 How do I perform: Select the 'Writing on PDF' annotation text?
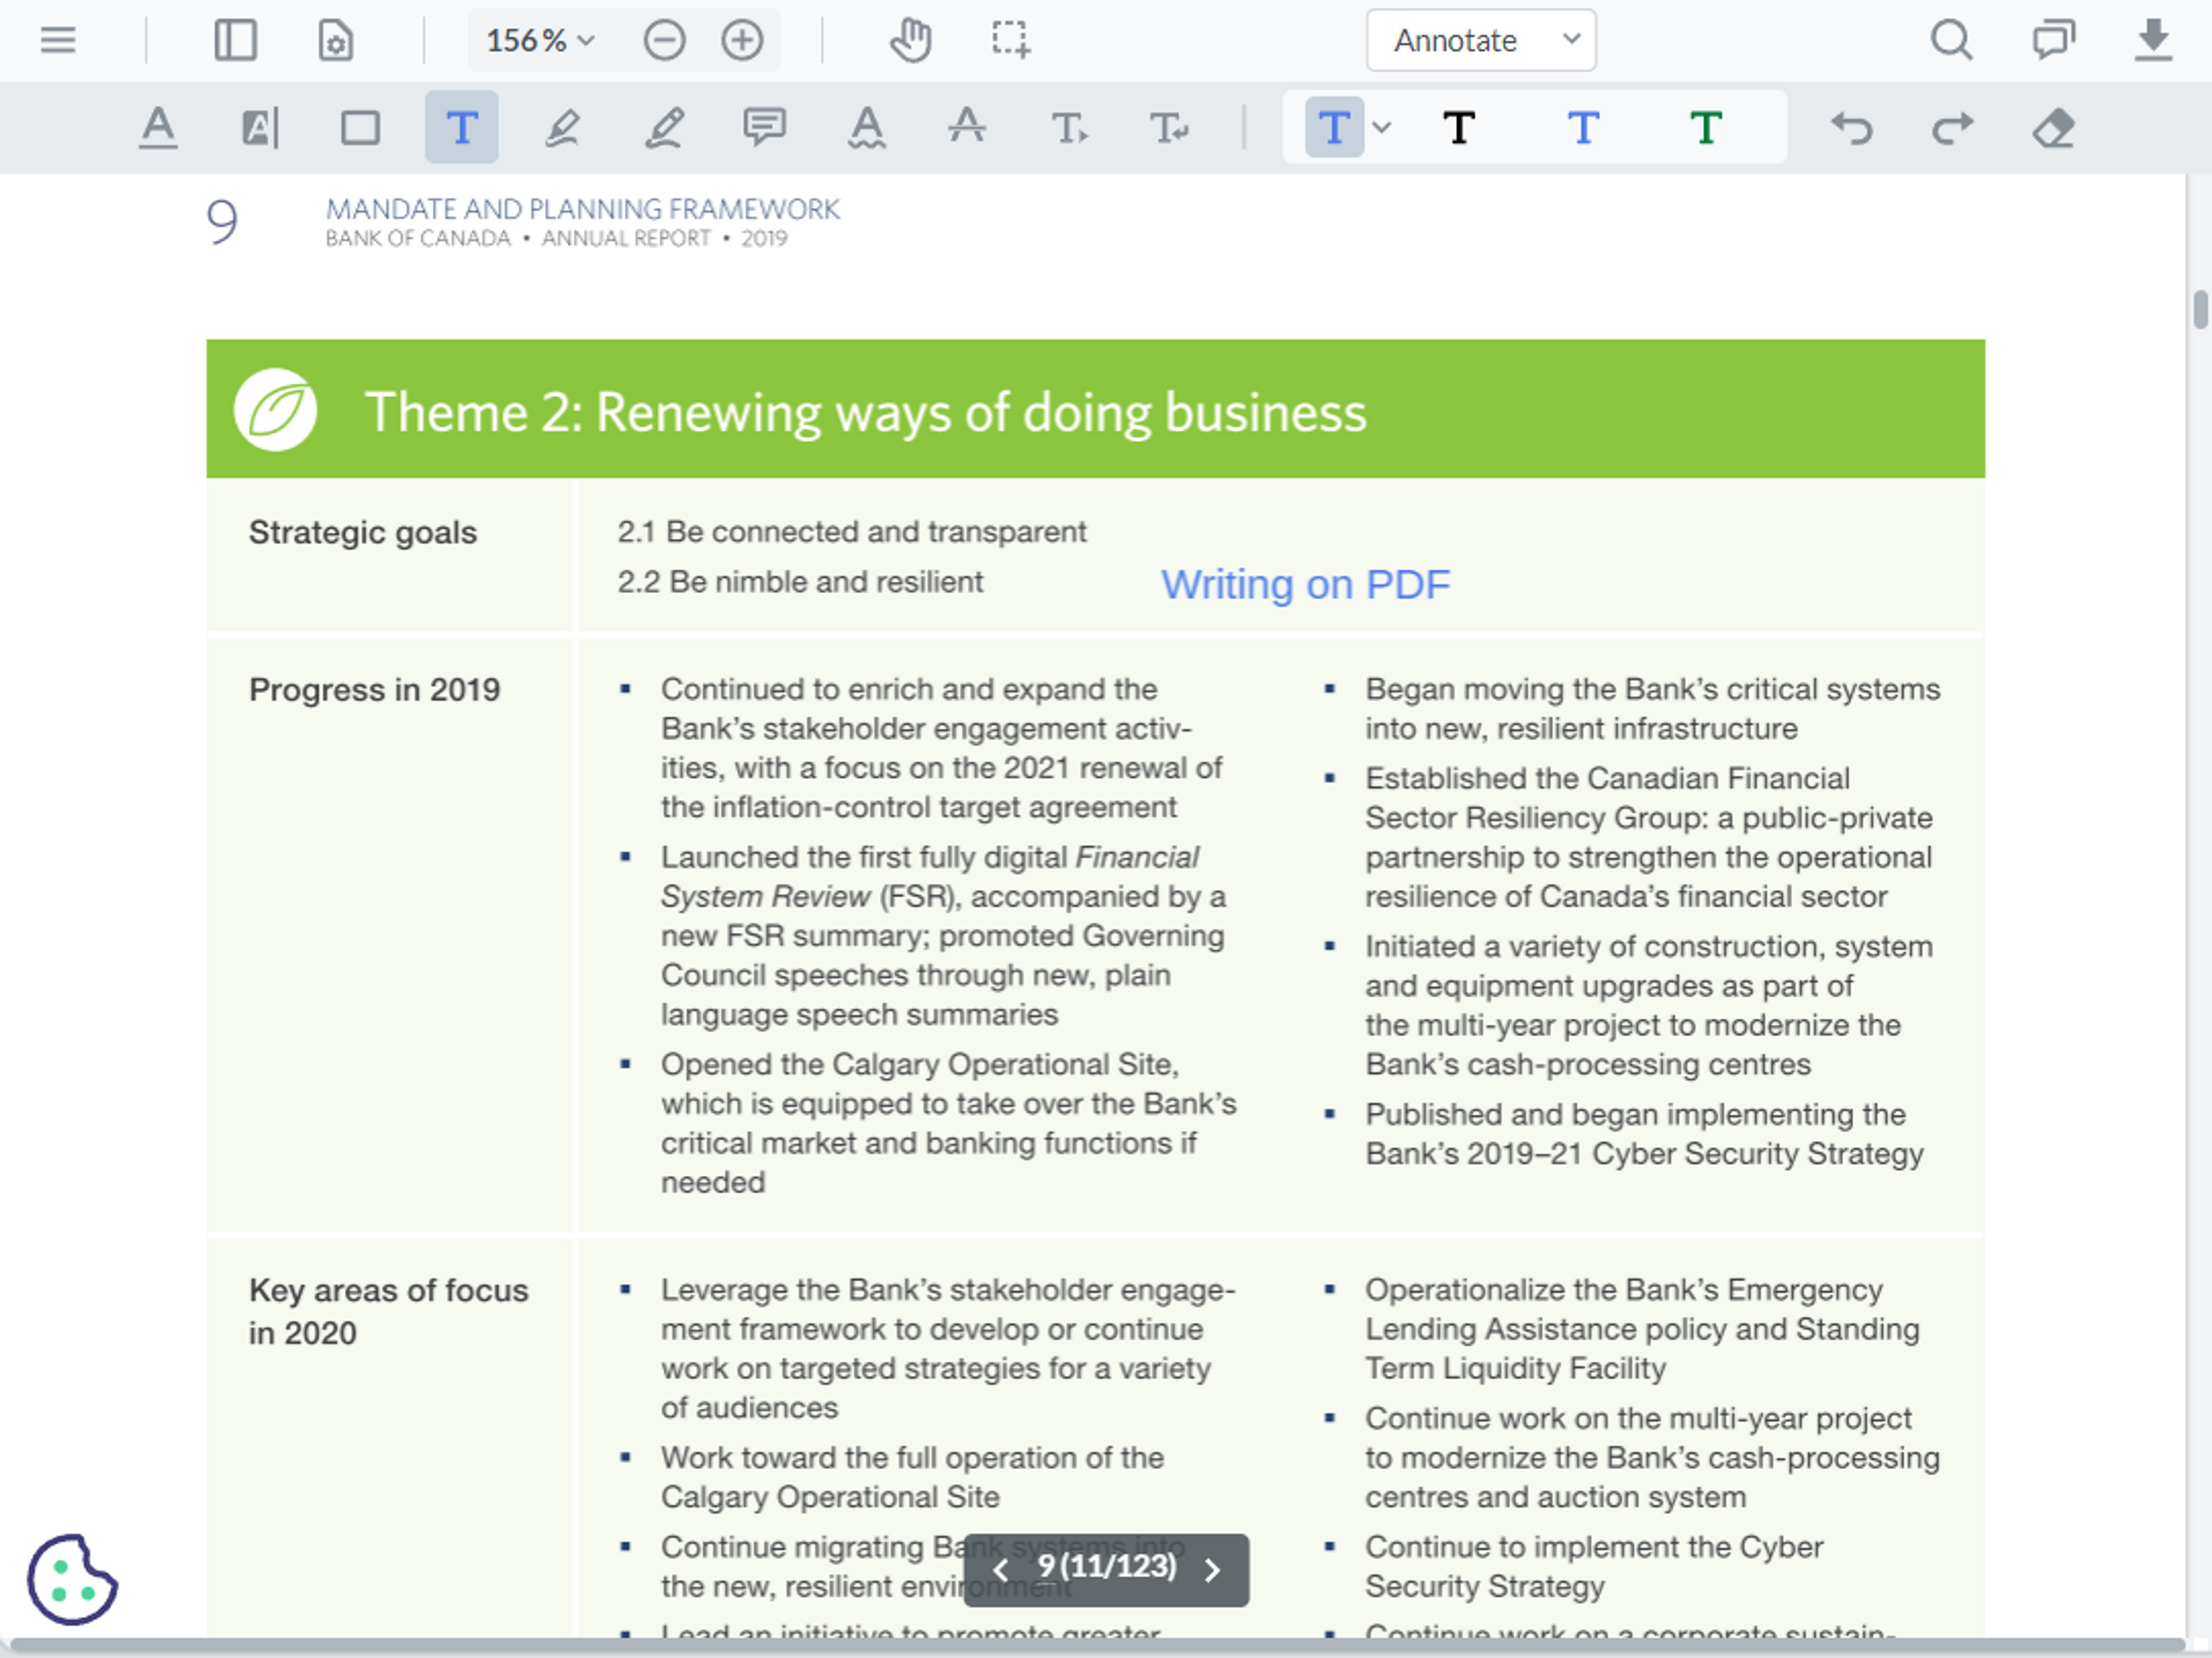[x=1305, y=584]
